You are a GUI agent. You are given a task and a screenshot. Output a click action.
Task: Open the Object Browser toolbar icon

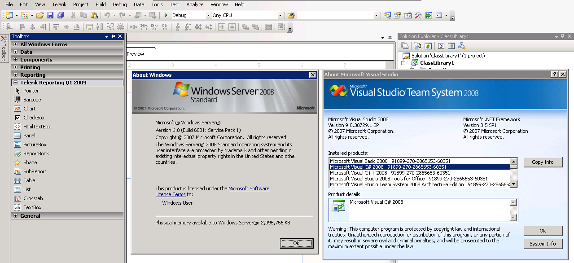click(407, 15)
